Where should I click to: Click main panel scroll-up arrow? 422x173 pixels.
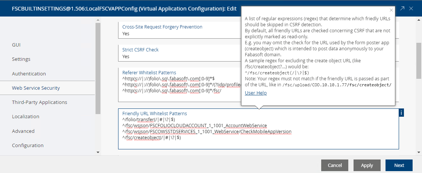click(x=418, y=20)
